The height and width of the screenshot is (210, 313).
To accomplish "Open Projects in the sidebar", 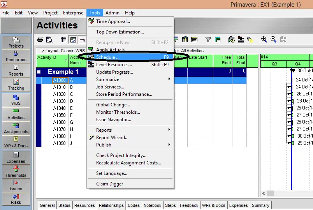I will tap(16, 42).
